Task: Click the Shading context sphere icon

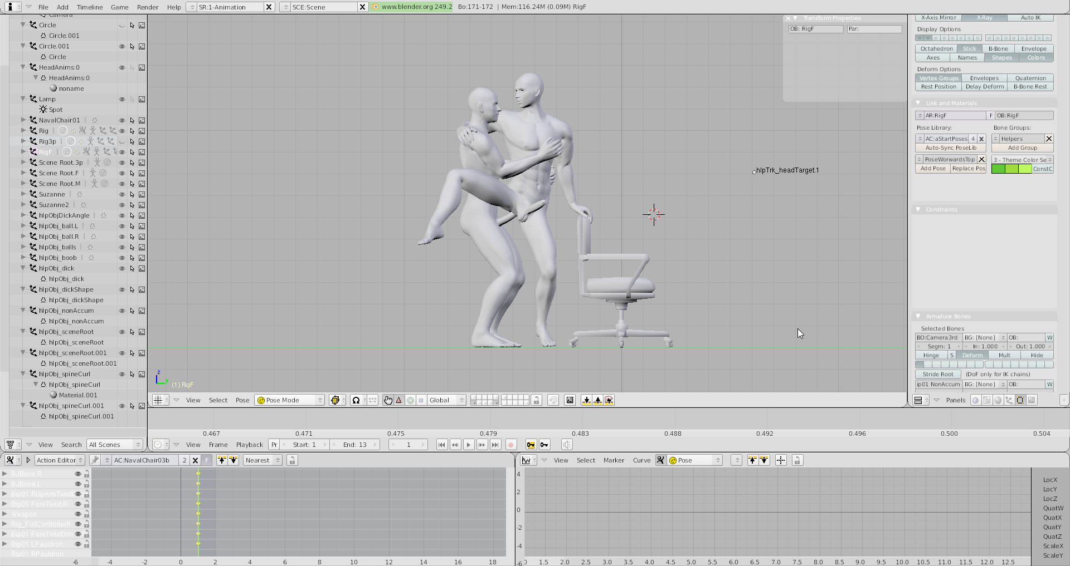Action: [998, 400]
